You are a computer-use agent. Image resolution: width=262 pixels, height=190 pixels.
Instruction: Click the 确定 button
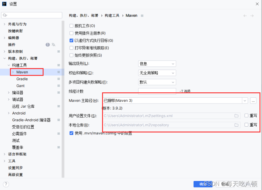203,184
